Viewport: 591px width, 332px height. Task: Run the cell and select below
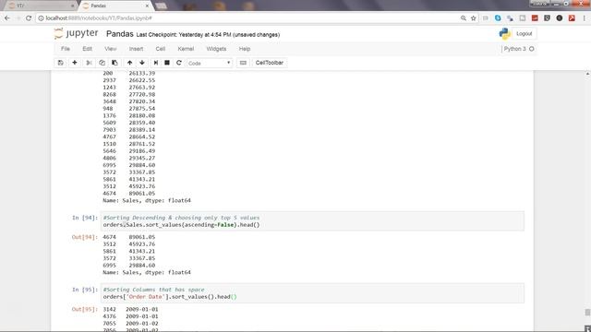(156, 63)
